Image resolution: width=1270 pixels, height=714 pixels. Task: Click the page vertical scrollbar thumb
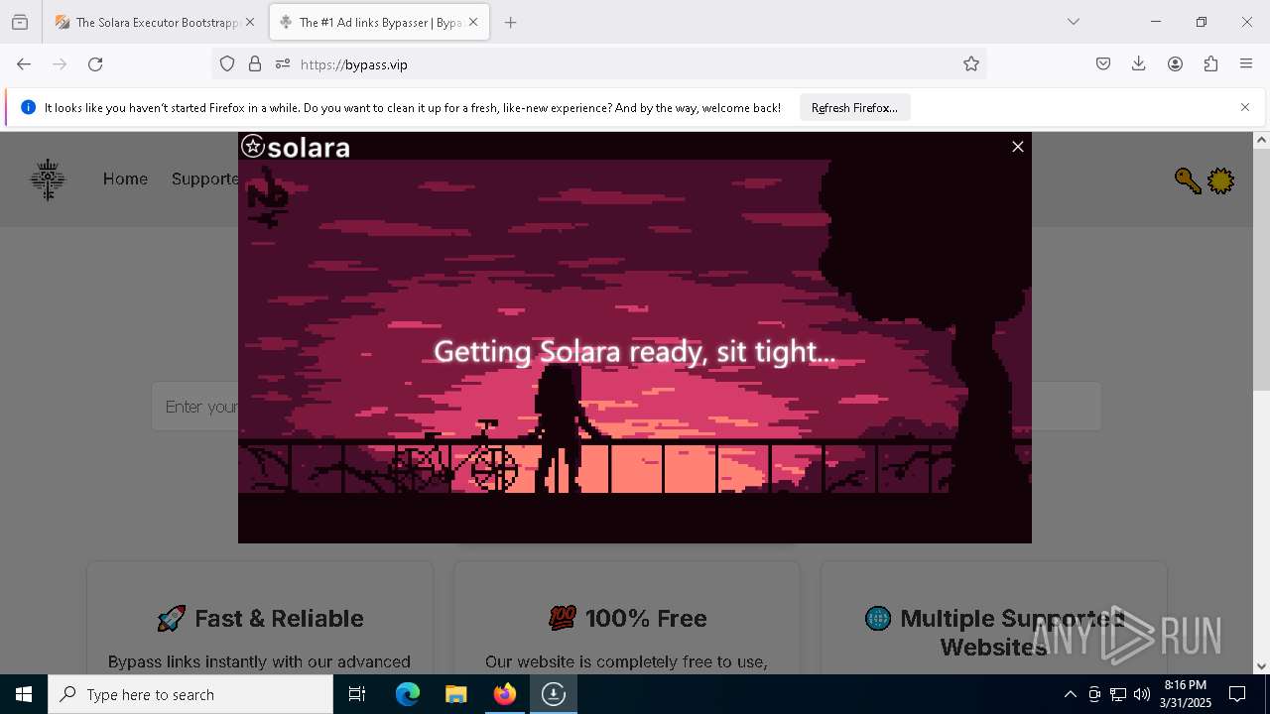pos(1261,270)
